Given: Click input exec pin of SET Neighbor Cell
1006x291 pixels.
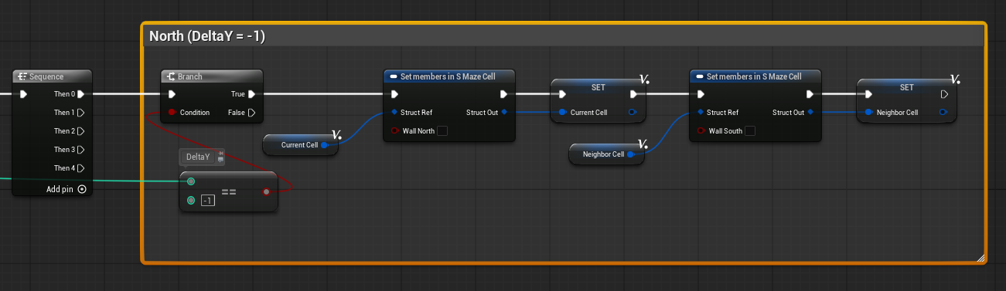Looking at the screenshot, I should (868, 94).
